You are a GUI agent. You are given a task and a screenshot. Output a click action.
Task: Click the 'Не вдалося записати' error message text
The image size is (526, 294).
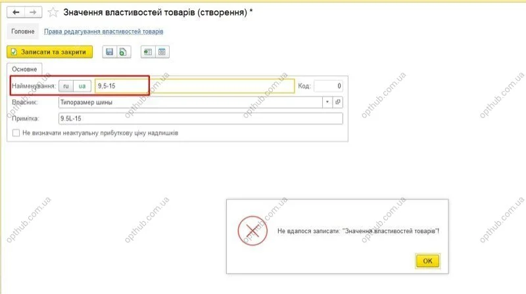[x=358, y=231]
